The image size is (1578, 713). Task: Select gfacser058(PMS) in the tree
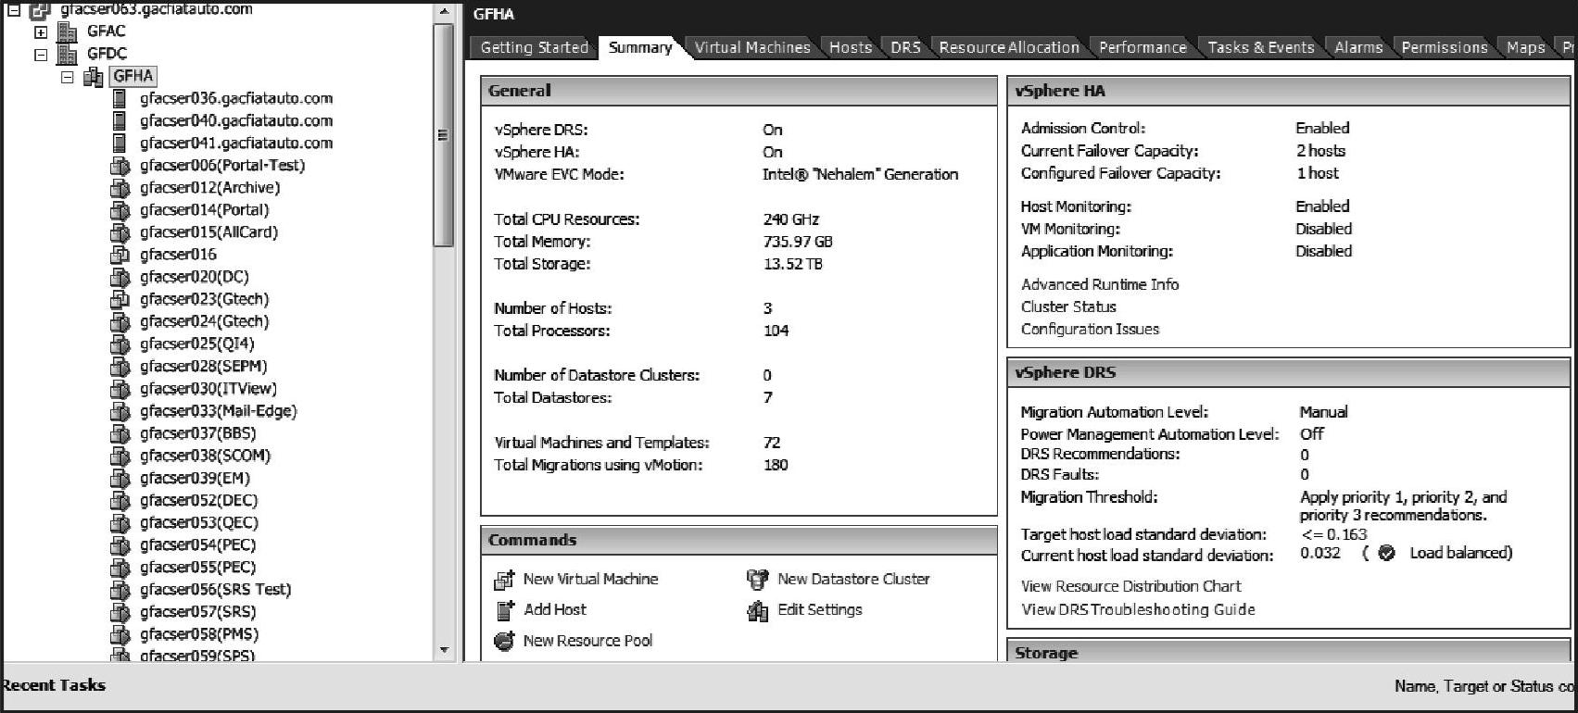pyautogui.click(x=199, y=634)
